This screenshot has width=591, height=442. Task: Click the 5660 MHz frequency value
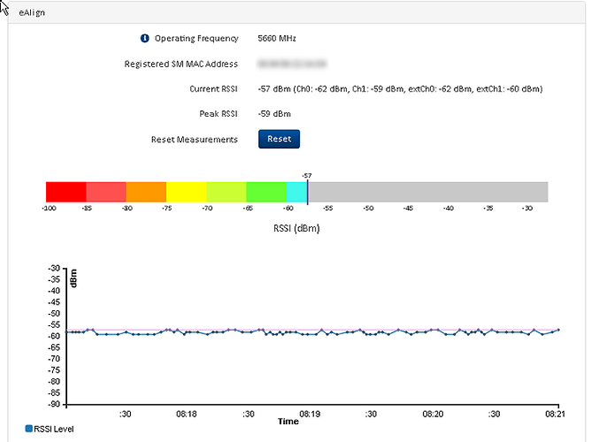277,39
